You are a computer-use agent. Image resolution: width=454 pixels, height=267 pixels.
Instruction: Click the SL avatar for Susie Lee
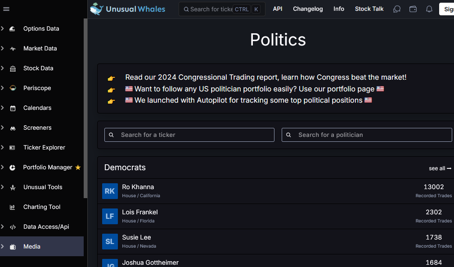tap(110, 241)
